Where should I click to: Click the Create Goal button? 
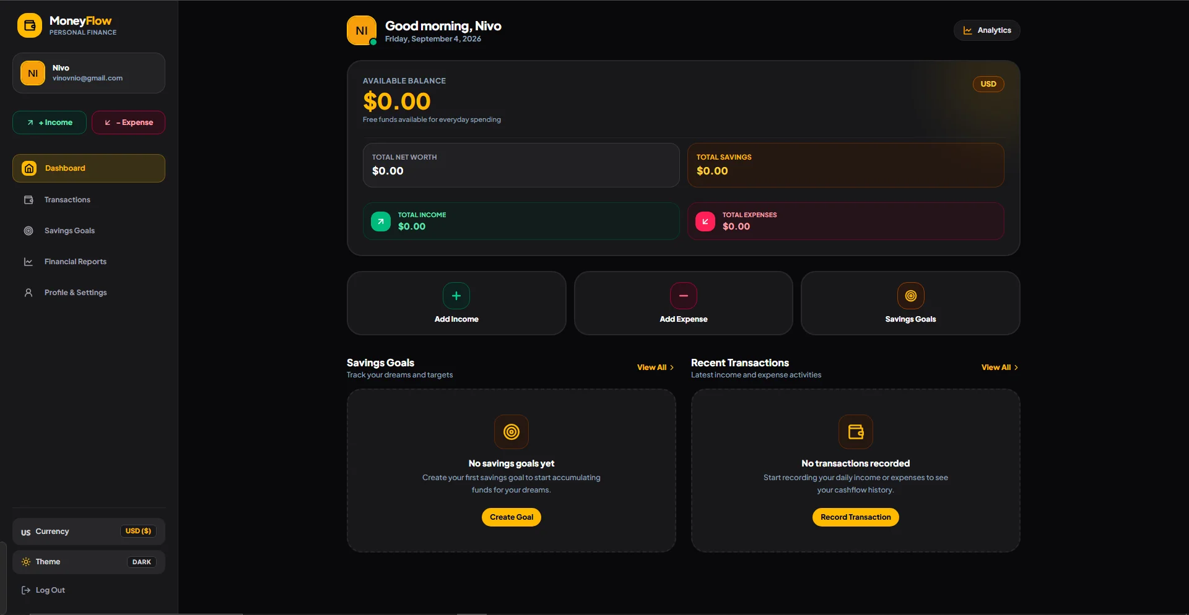(x=512, y=517)
